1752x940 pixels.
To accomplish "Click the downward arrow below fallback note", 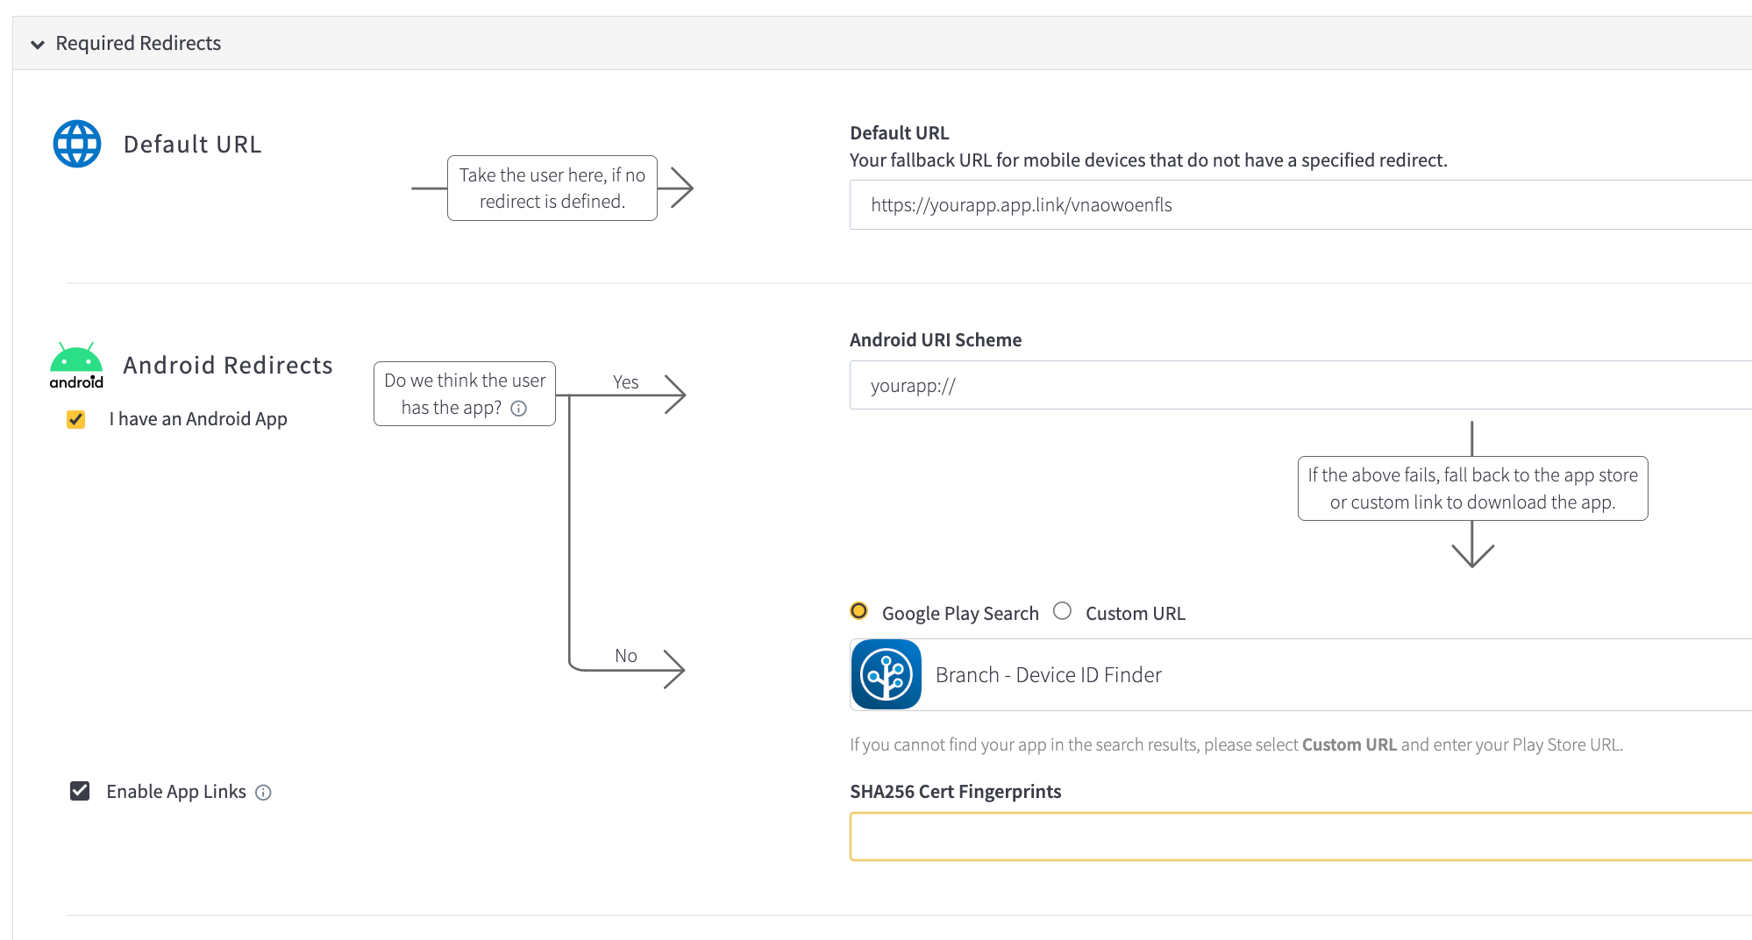I will click(x=1472, y=551).
